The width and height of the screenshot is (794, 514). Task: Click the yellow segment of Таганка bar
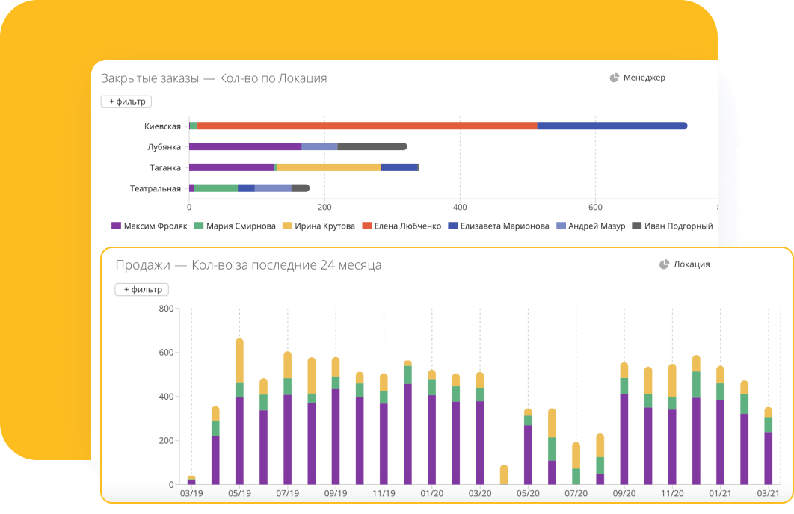[x=328, y=167]
